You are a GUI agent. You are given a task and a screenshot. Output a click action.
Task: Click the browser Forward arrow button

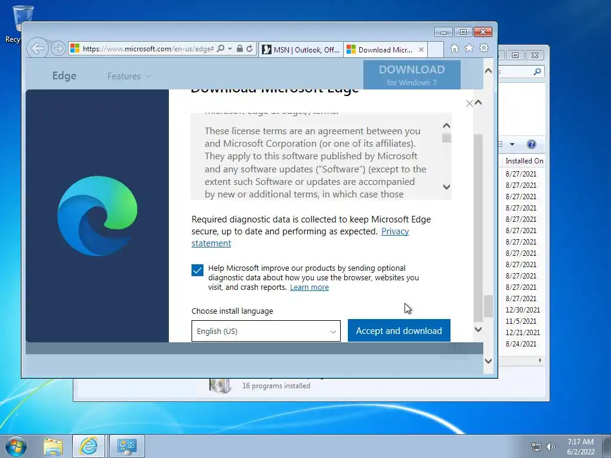click(58, 49)
